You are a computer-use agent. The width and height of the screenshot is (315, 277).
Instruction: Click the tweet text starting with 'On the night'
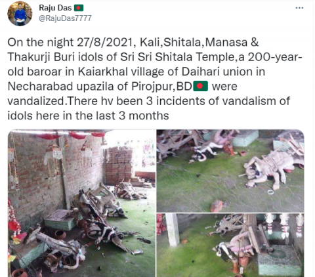click(x=155, y=79)
